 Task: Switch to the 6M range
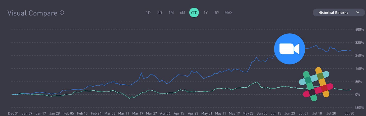[x=183, y=13]
